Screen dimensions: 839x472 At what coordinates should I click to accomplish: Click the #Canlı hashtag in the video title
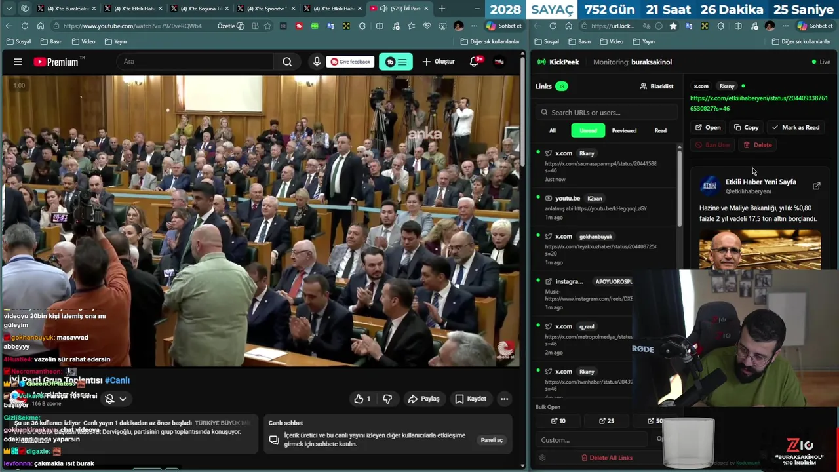(117, 380)
